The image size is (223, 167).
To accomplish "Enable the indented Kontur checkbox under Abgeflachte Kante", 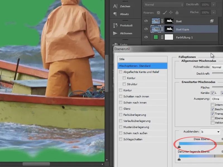I will point(124,78).
